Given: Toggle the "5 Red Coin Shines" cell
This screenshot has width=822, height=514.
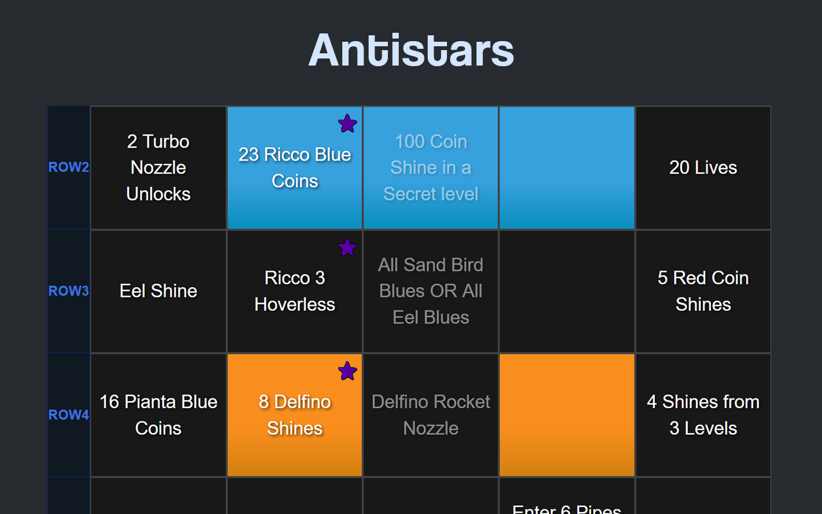Looking at the screenshot, I should point(703,290).
